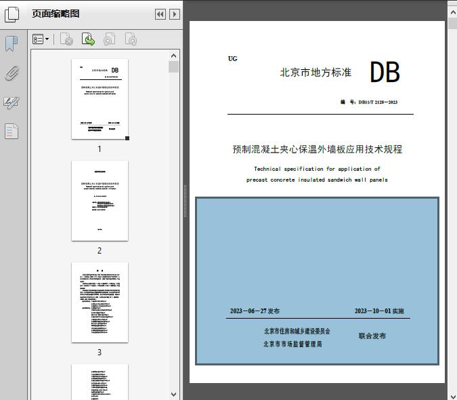Click the page number label 1
Image resolution: width=457 pixels, height=400 pixels.
(x=100, y=149)
